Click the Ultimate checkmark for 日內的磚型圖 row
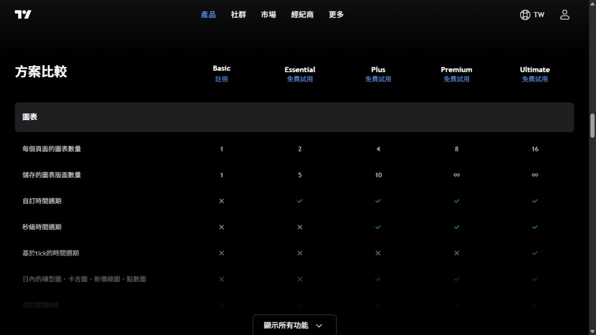596x335 pixels. [535, 279]
